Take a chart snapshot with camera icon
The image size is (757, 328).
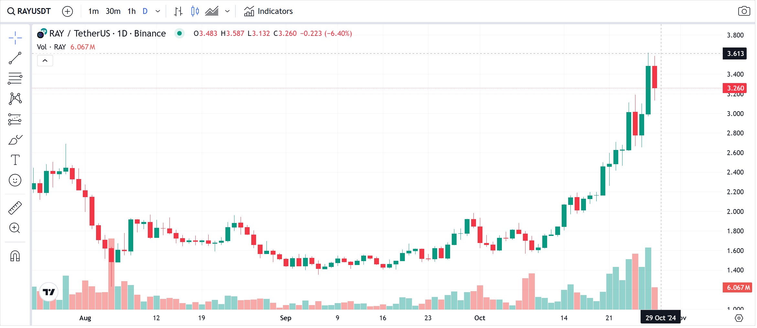(x=744, y=11)
